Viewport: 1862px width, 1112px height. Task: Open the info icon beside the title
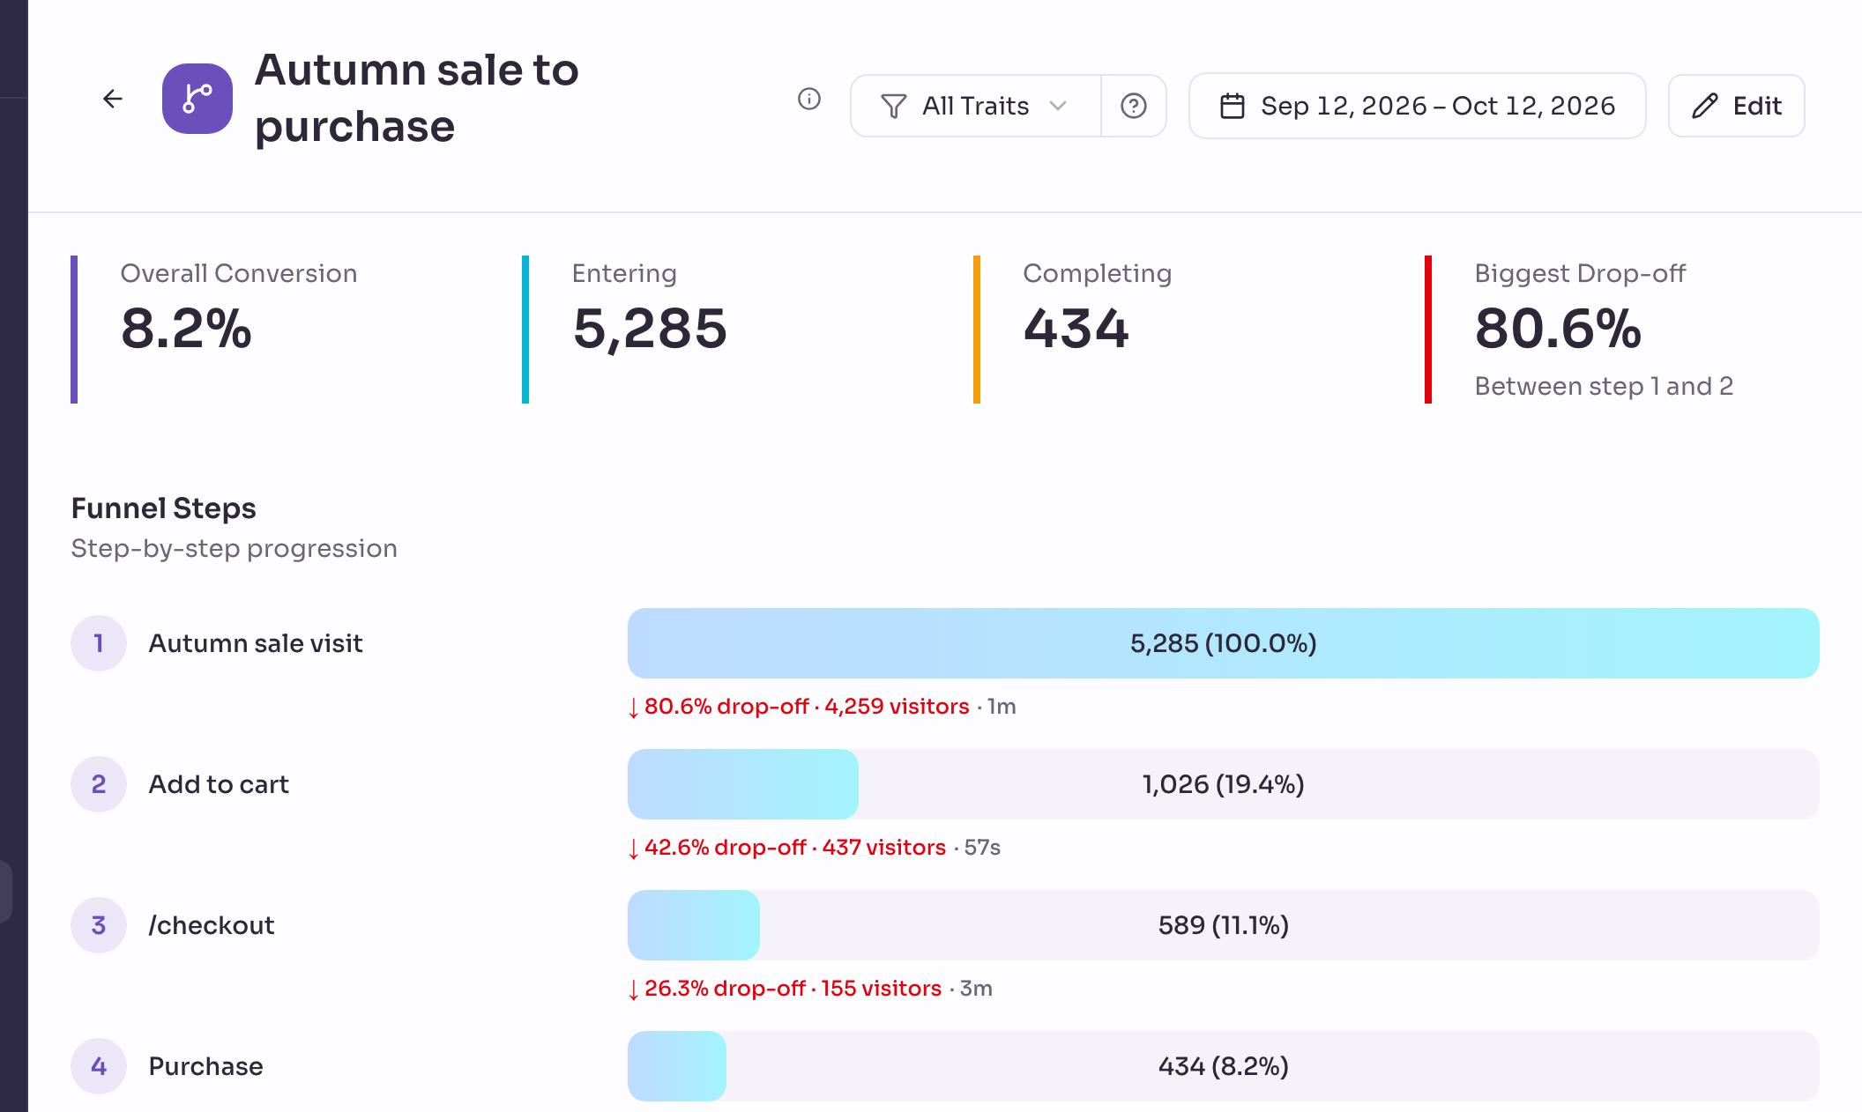coord(809,99)
